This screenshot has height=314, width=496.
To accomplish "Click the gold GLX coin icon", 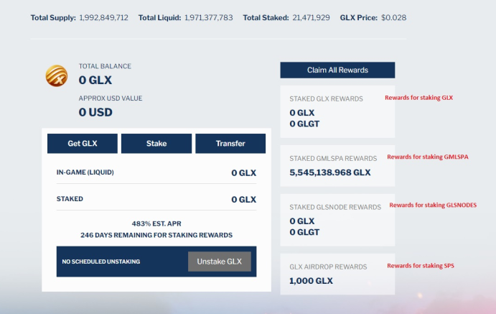I will click(x=57, y=76).
